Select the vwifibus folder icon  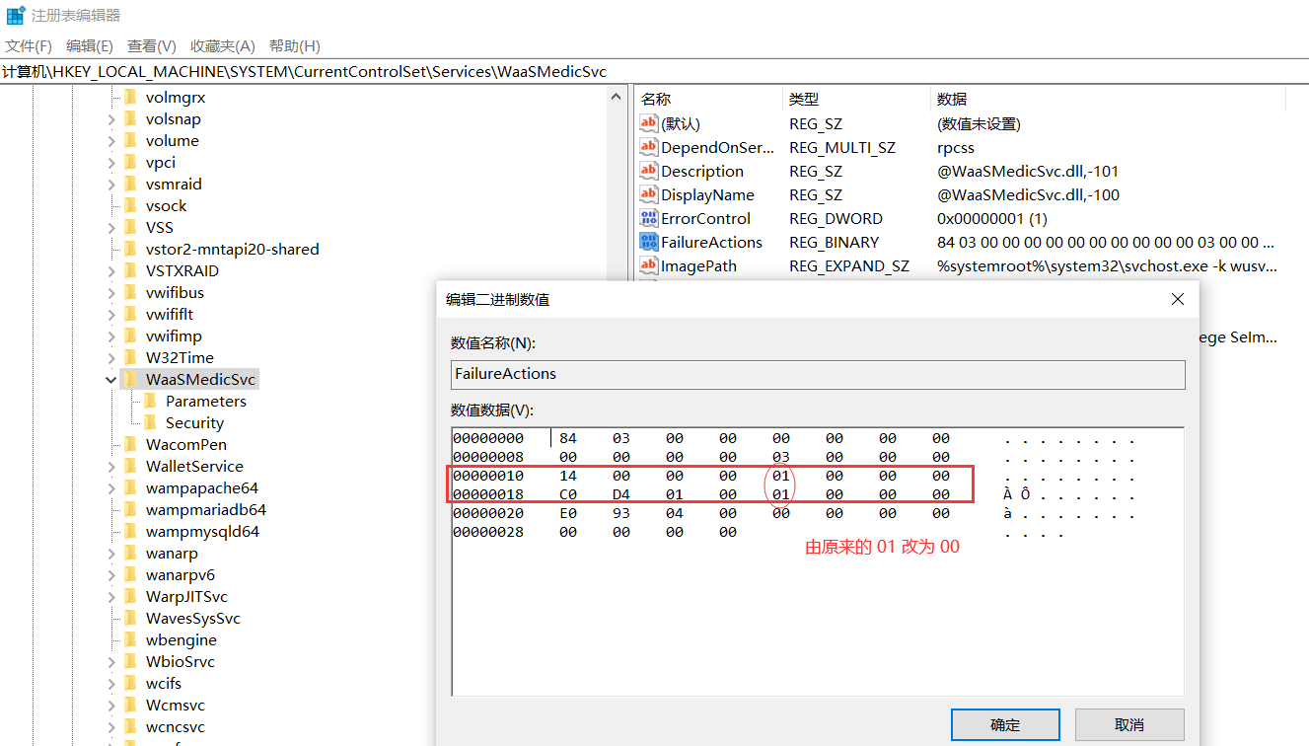[130, 293]
